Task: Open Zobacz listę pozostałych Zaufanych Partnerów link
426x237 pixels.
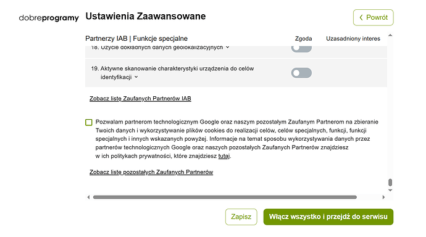Action: tap(151, 172)
